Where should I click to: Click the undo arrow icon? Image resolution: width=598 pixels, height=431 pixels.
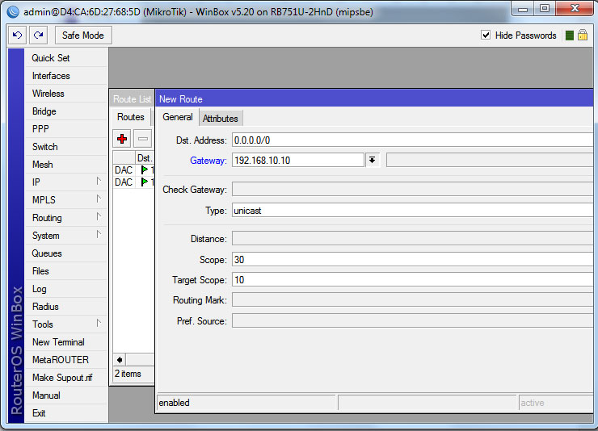pos(17,36)
